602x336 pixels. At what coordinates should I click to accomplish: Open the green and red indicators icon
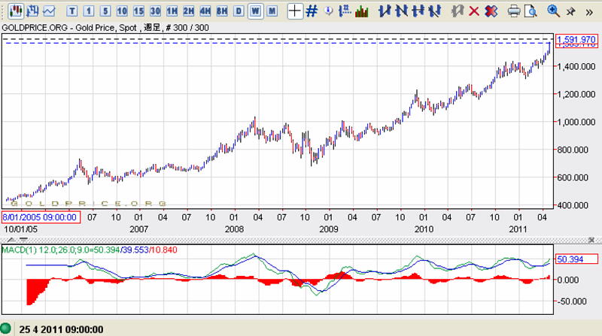point(361,11)
